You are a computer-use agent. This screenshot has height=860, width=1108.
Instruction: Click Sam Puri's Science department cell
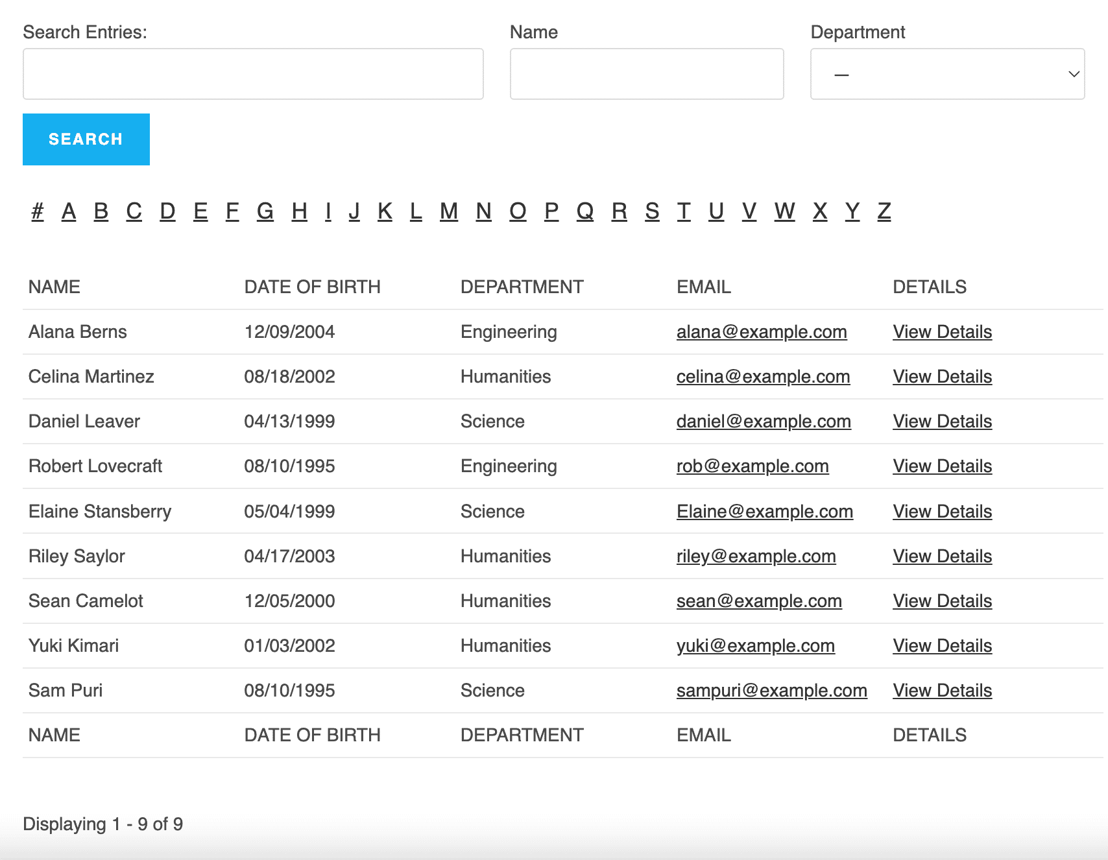492,691
